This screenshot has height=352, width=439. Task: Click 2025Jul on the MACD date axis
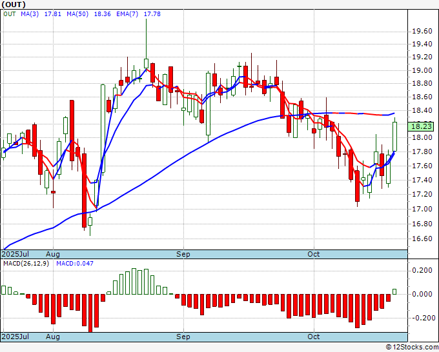coord(15,337)
